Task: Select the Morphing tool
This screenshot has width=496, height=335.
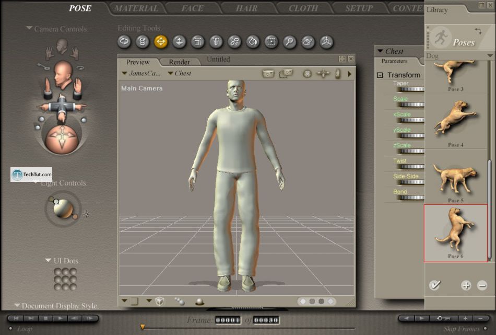Action: 308,42
